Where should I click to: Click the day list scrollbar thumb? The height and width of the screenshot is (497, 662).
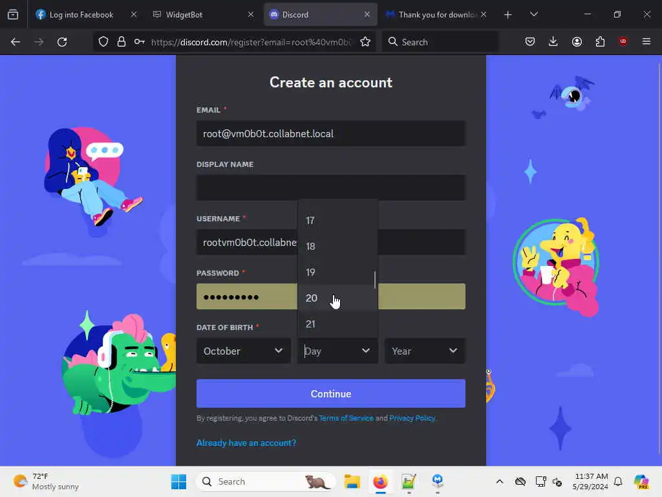pos(375,280)
